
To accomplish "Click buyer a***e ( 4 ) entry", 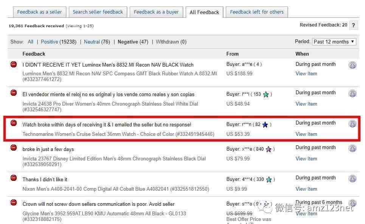I will pos(244,64).
